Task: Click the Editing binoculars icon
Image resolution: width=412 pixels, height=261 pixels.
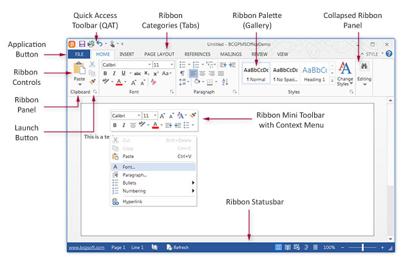Action: click(364, 66)
